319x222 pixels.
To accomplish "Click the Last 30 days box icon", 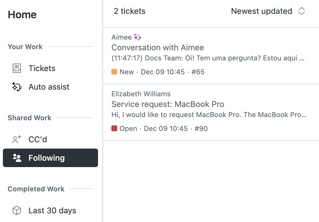I will coord(17,211).
